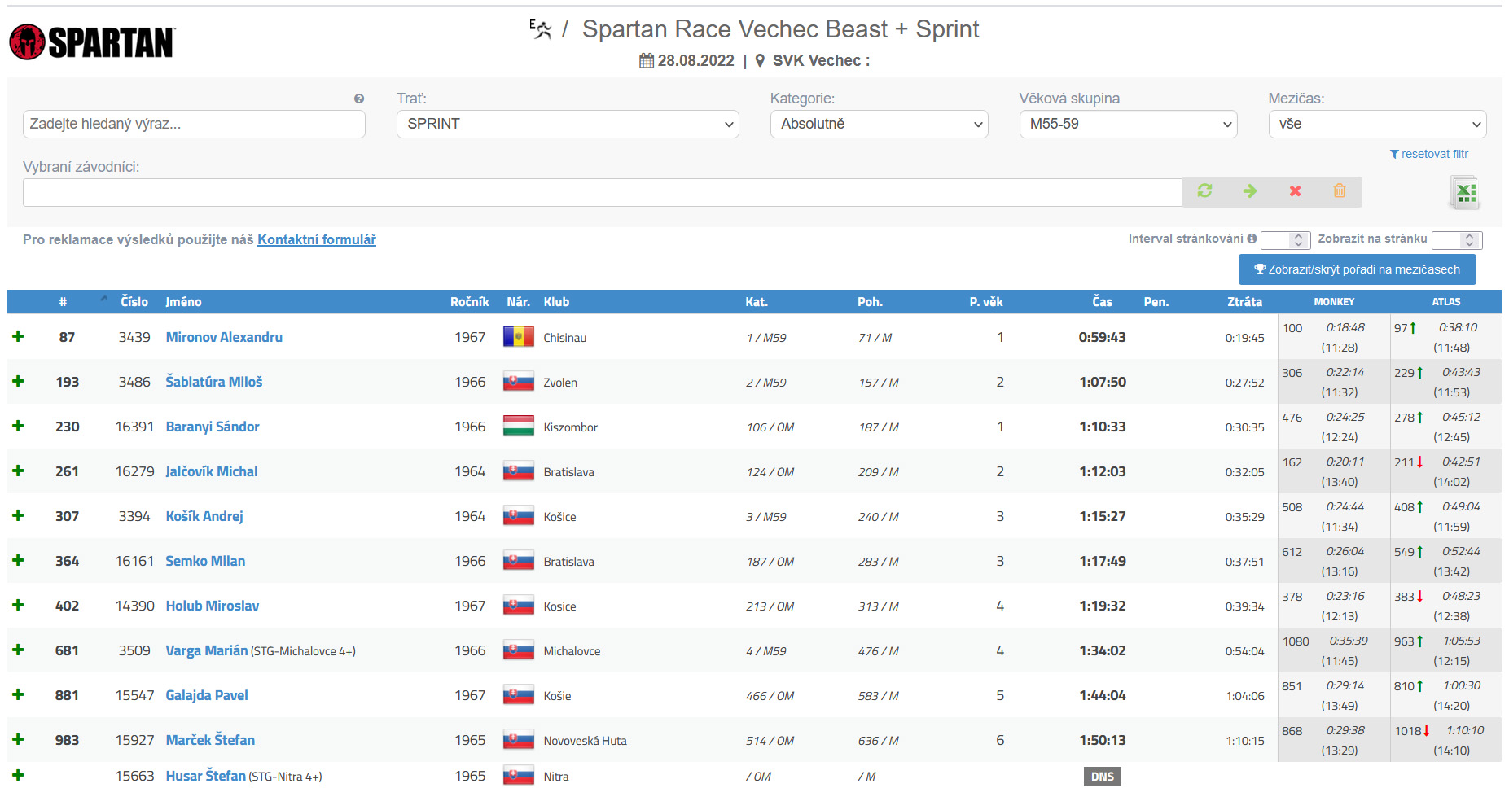Click the resetovat filtr link

point(1429,154)
